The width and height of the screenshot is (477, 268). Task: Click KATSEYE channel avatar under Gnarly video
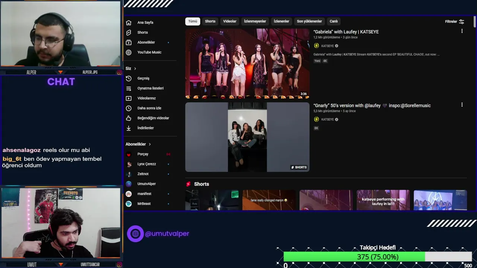(316, 119)
